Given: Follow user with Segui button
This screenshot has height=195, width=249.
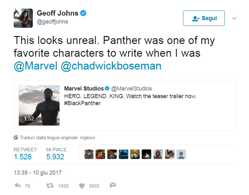Looking at the screenshot, I should click(204, 18).
